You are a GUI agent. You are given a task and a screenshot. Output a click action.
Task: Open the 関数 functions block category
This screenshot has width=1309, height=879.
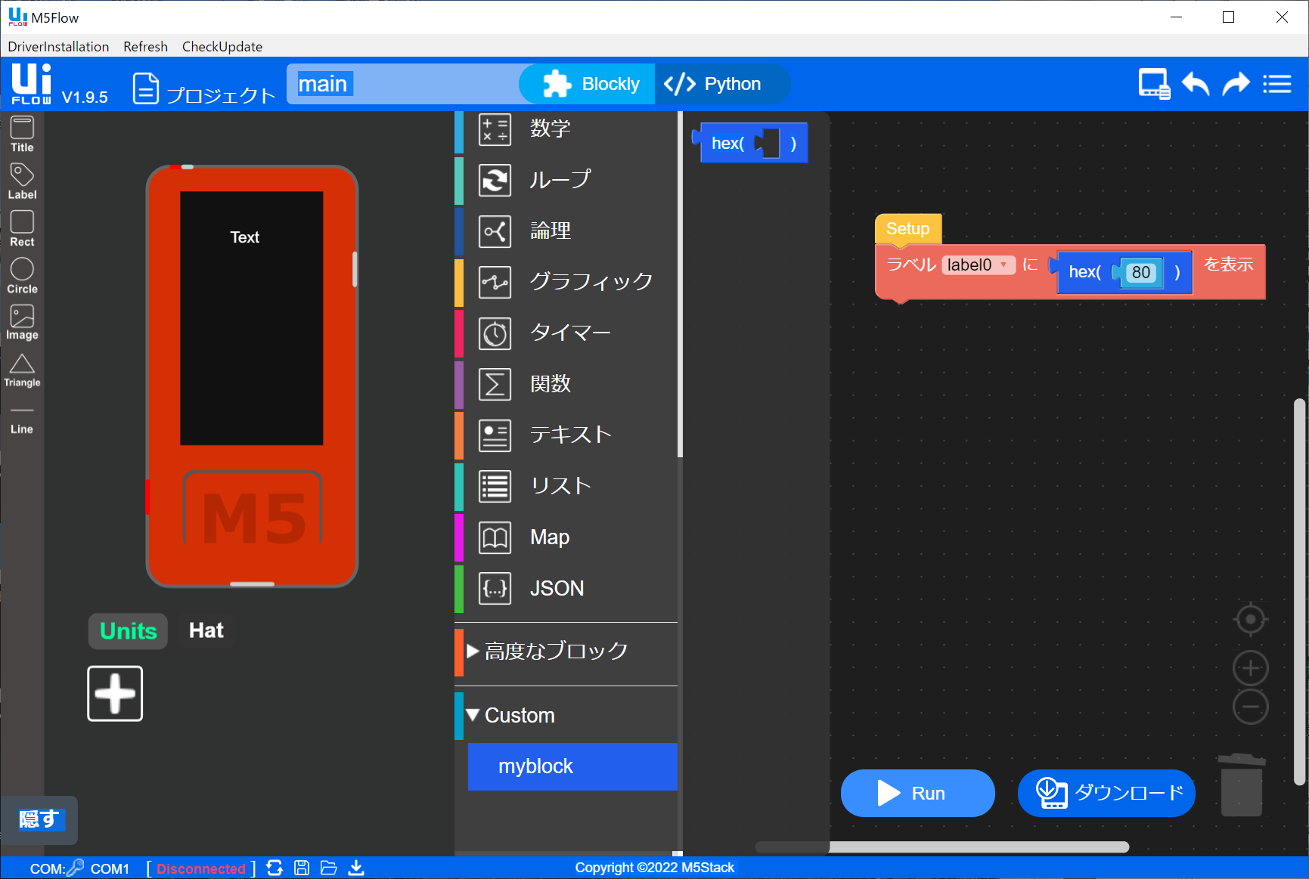[566, 385]
